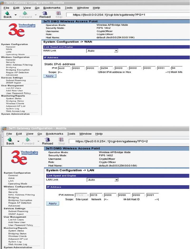The height and width of the screenshot is (249, 190).
Task: Open Go menu in top window
Action: click(x=37, y=8)
